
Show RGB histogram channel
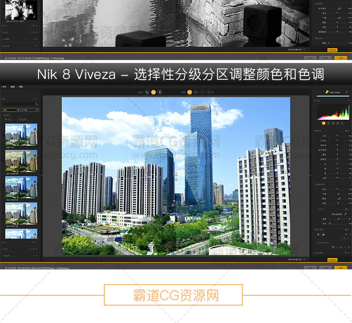(x=324, y=123)
